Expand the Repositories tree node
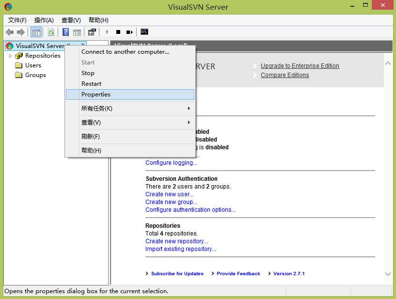This screenshot has width=396, height=299. (x=10, y=56)
